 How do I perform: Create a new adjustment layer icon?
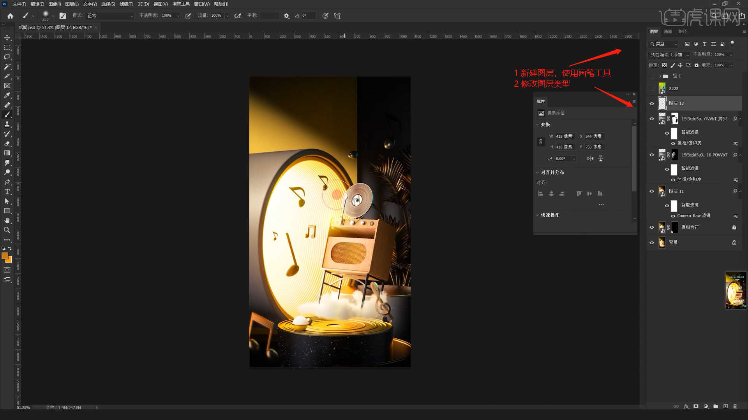(x=706, y=406)
